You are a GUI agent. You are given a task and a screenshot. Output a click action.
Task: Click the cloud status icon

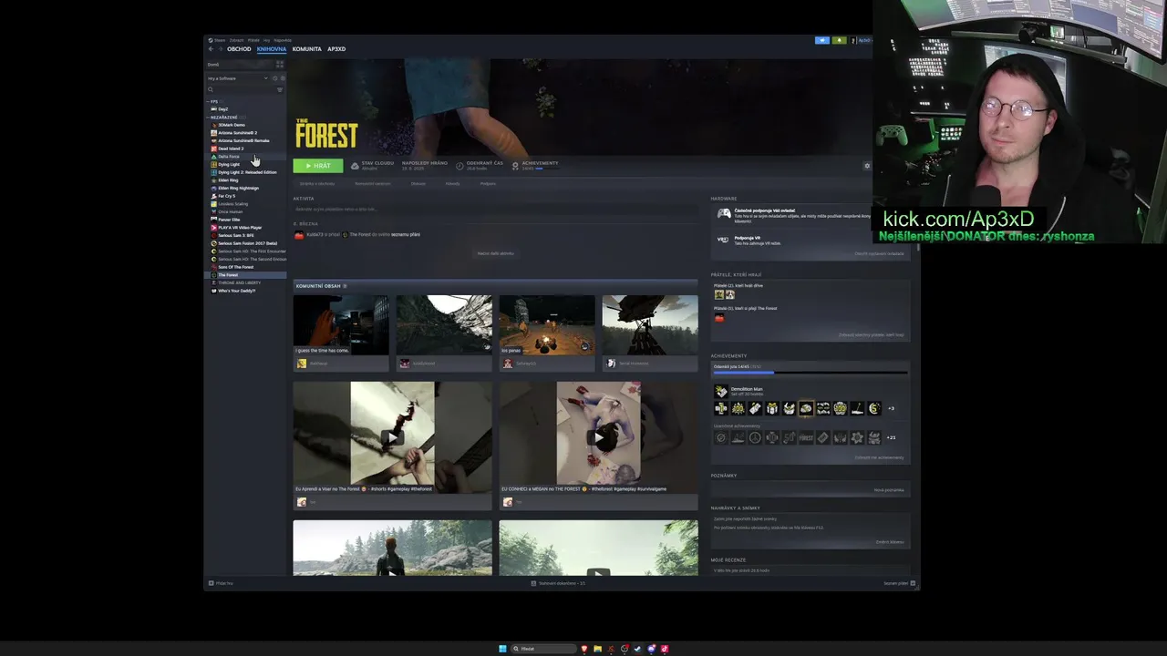tap(355, 166)
